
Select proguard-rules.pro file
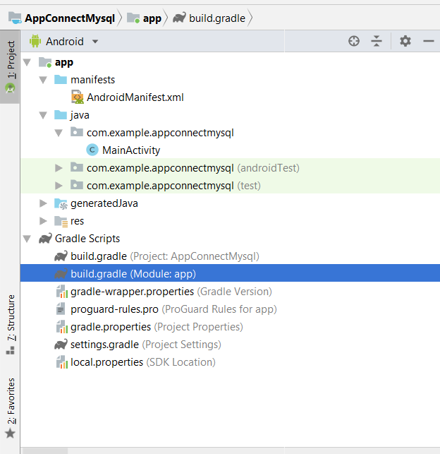230,309
